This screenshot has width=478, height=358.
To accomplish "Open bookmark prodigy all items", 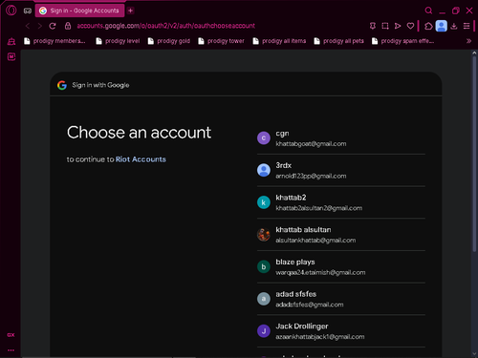I will click(279, 41).
